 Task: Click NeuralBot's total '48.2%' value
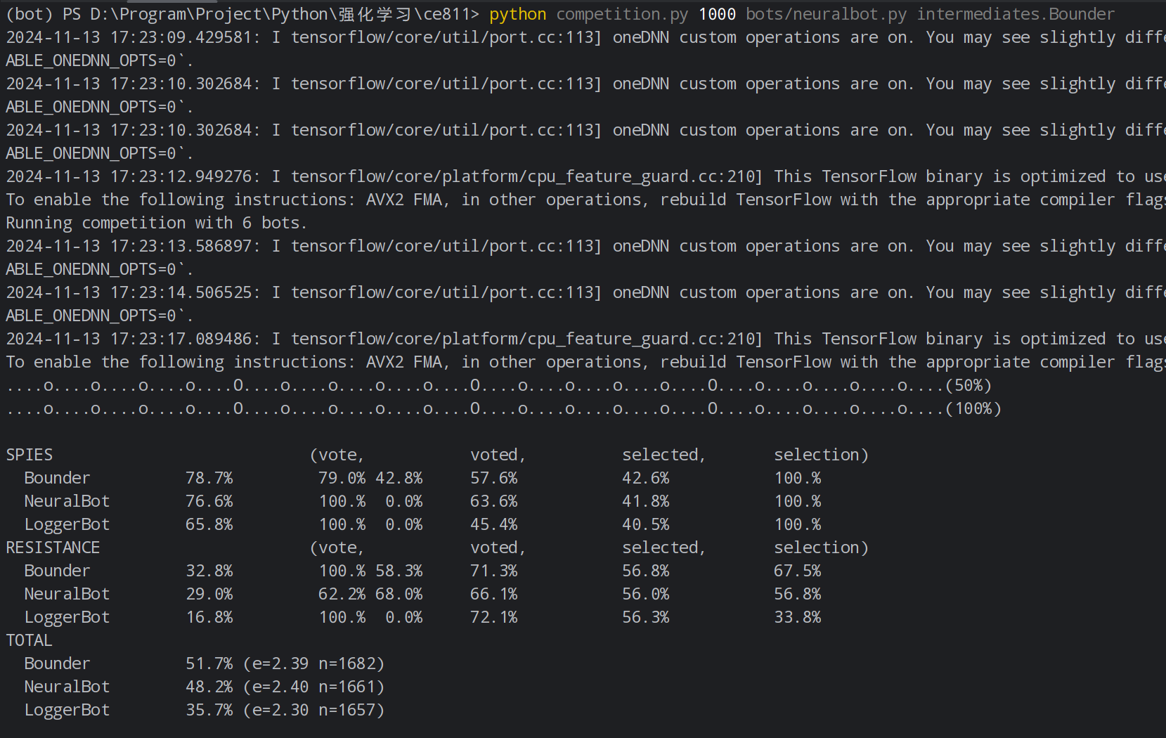click(x=209, y=687)
